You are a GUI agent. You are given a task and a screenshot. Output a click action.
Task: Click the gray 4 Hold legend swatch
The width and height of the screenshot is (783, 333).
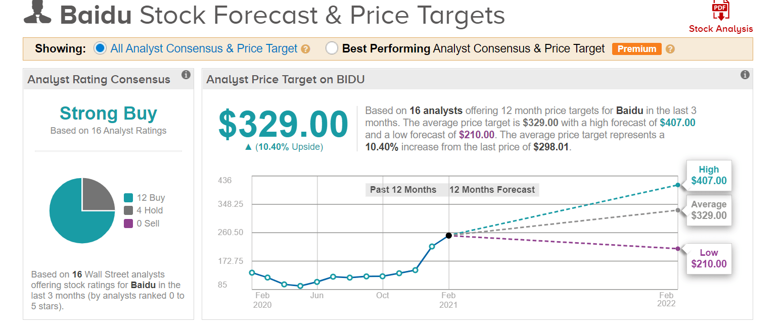coord(128,210)
